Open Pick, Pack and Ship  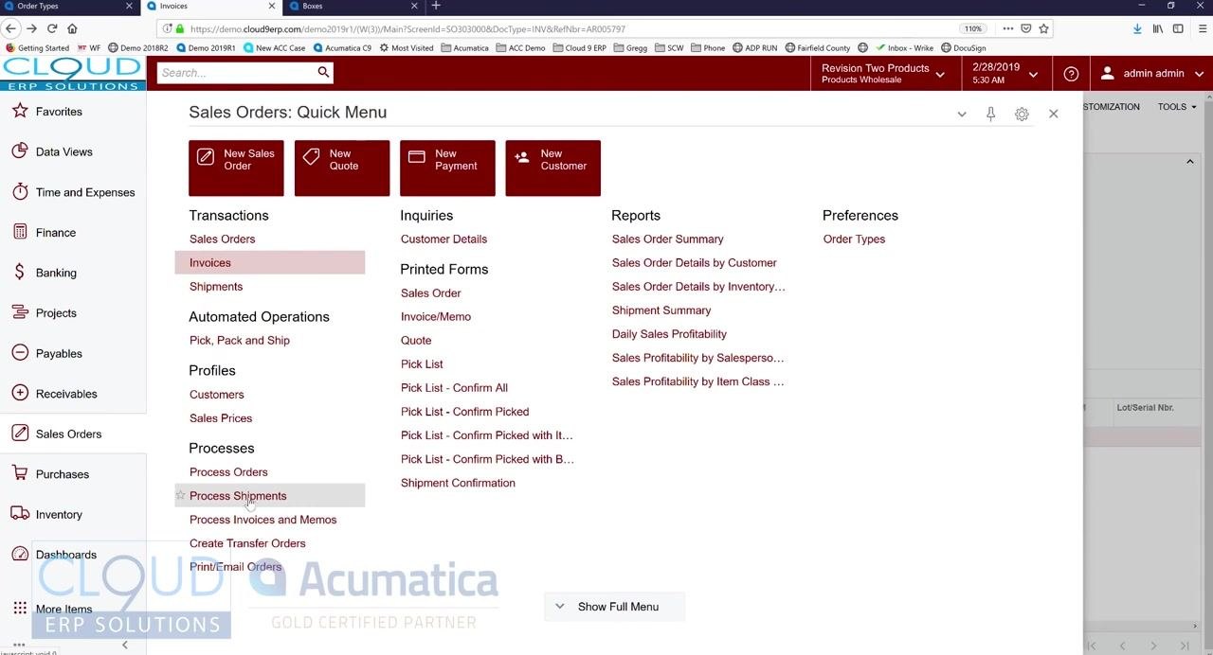(240, 341)
